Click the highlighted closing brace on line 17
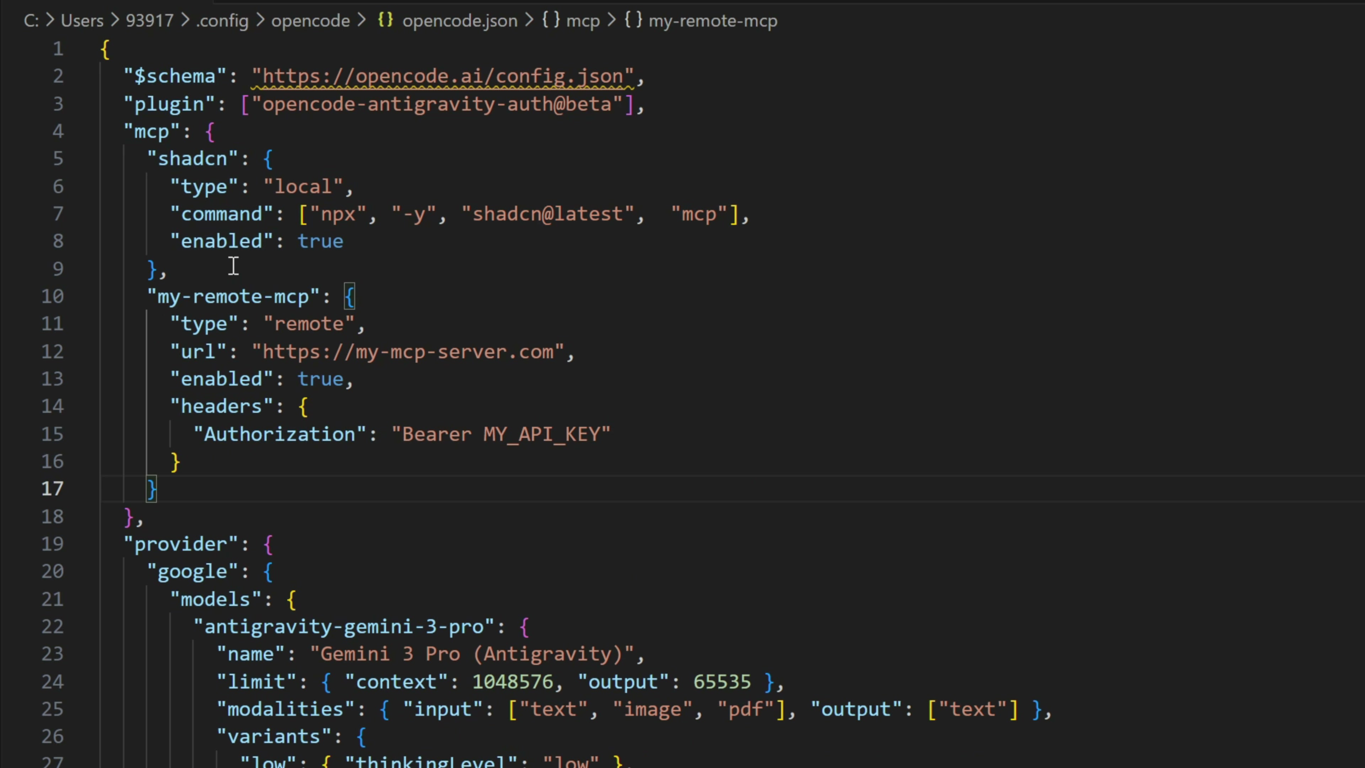 coord(151,489)
